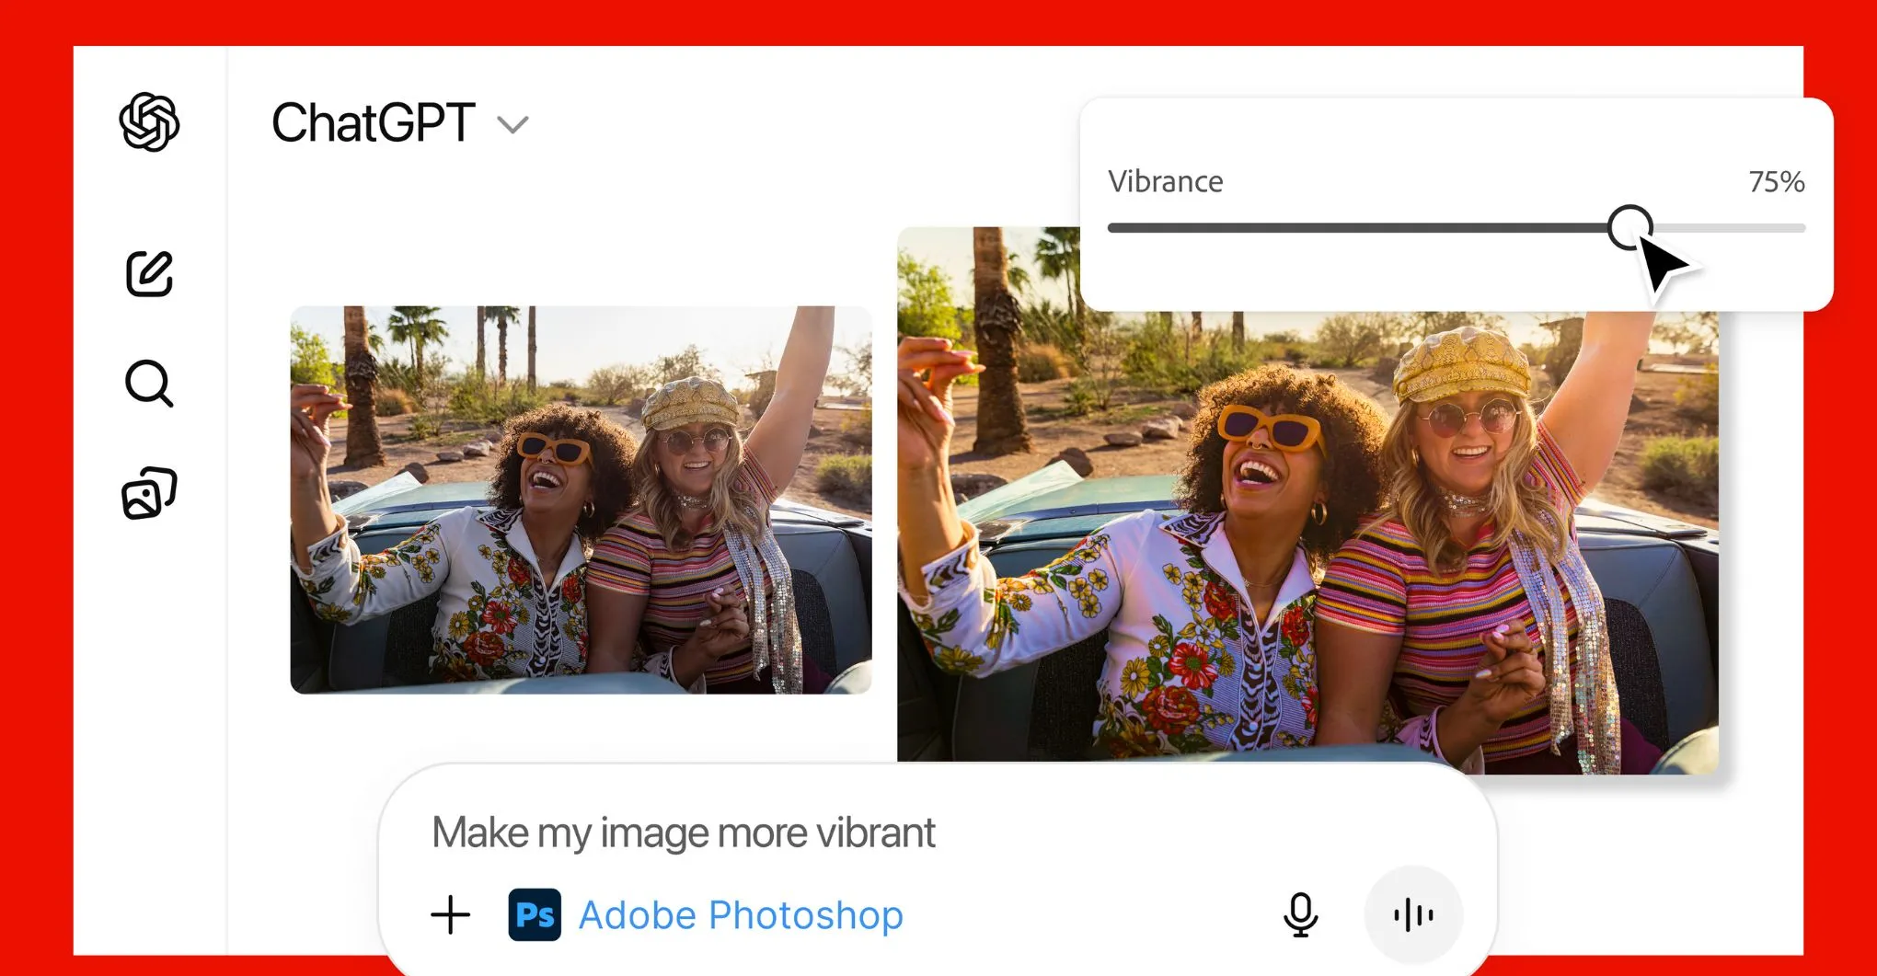Select the microphone icon for dictation
The image size is (1877, 976).
pos(1301,914)
